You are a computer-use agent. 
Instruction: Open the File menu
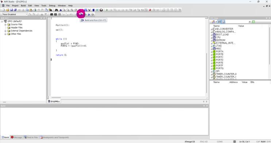(x=8, y=6)
